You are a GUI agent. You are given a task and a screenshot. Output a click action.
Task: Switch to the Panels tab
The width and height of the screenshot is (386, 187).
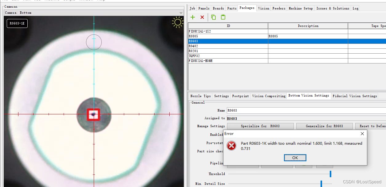204,8
